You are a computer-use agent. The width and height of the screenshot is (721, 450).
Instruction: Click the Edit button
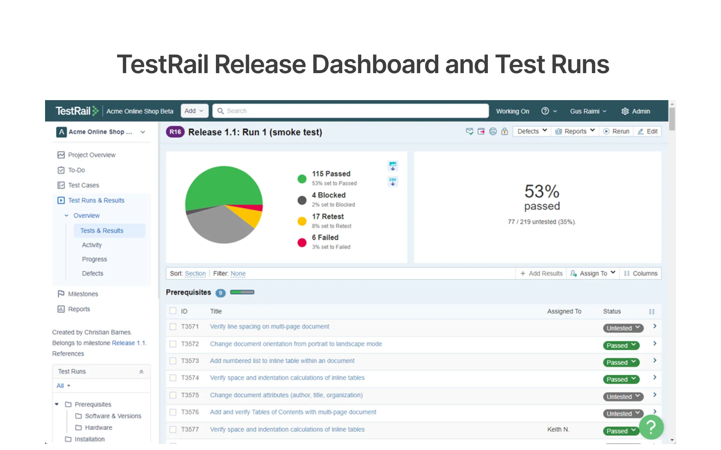point(647,131)
